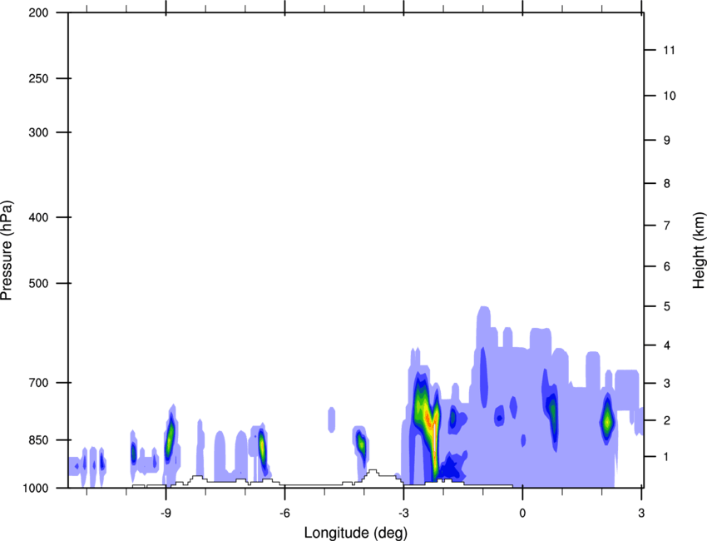Pick the 4 km height tick label

coord(667,345)
